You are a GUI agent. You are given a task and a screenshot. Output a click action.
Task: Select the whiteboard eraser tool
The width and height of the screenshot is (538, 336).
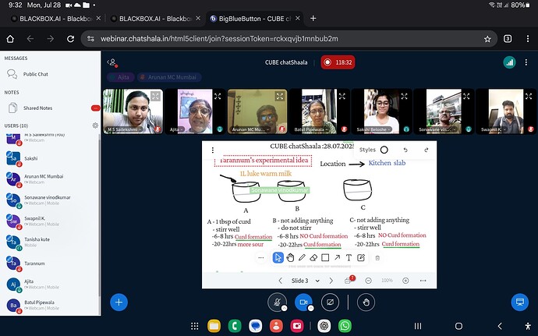pos(313,258)
